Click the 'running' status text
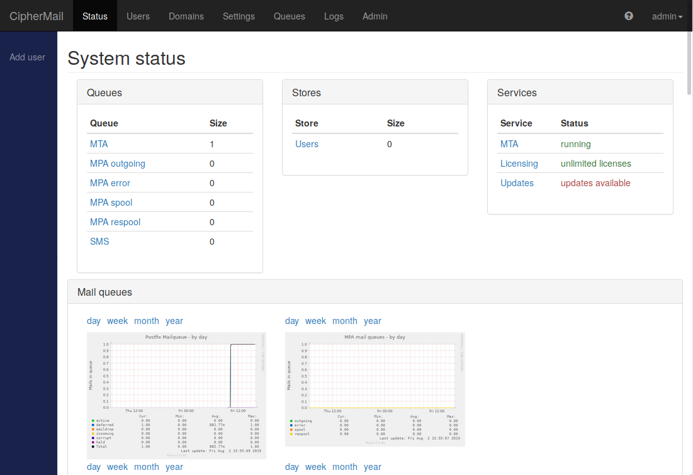Screen dimensions: 693x475 [575, 144]
